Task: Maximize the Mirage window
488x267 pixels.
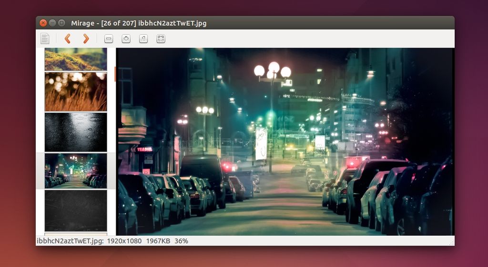Action: pyautogui.click(x=61, y=23)
